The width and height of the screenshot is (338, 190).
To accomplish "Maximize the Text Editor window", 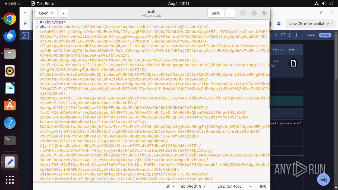I will (253, 13).
